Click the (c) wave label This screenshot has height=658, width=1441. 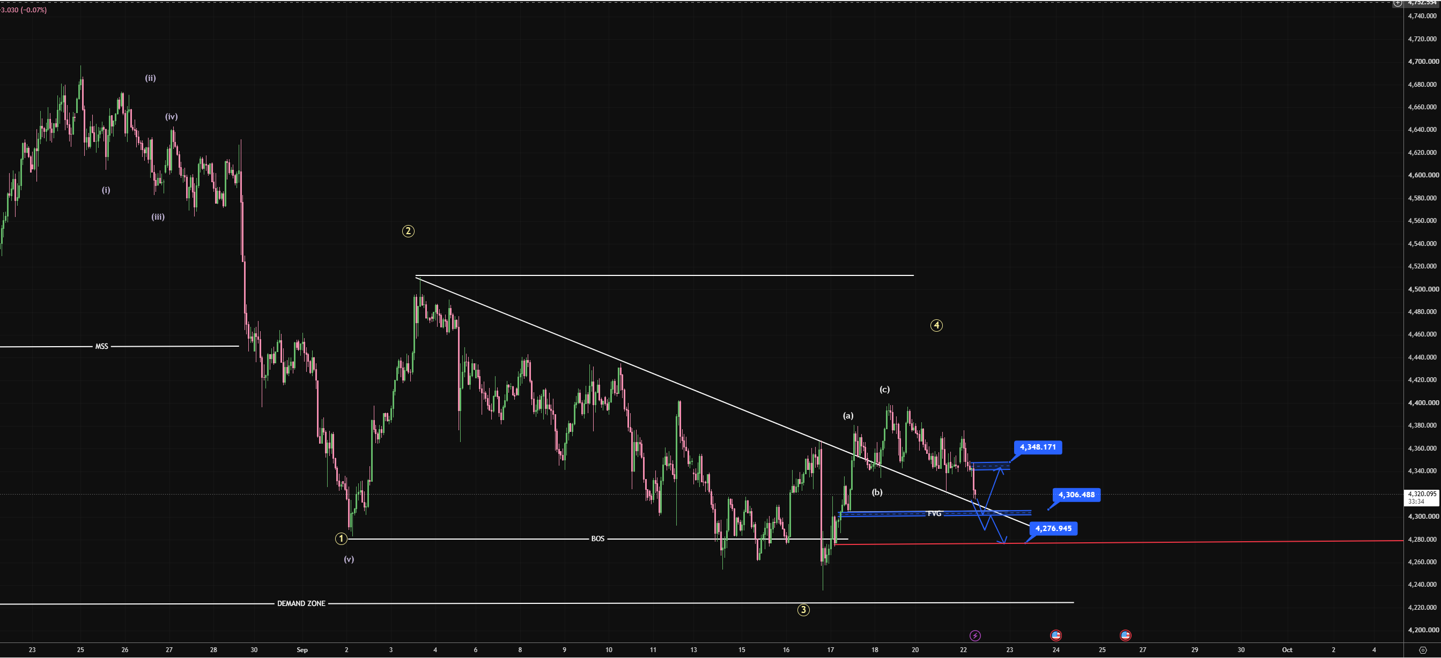[x=884, y=390]
